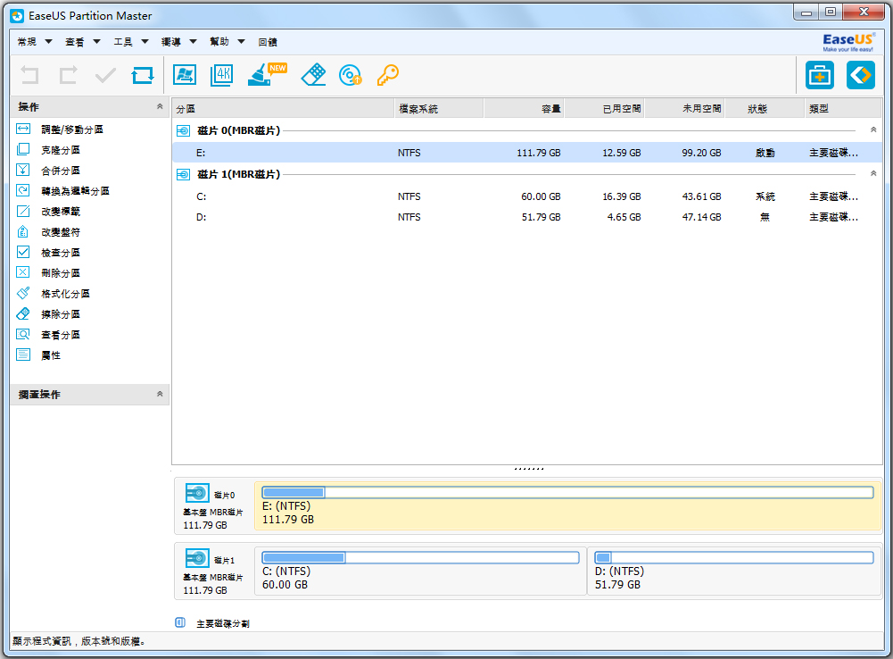
Task: Click the 容量 column header
Action: click(524, 108)
